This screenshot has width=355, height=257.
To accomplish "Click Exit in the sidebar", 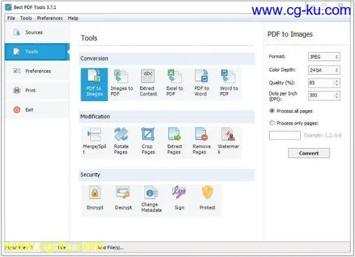I will click(x=37, y=109).
